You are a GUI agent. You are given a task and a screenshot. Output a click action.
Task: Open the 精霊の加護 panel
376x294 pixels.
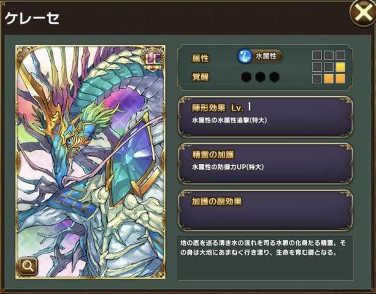[266, 164]
